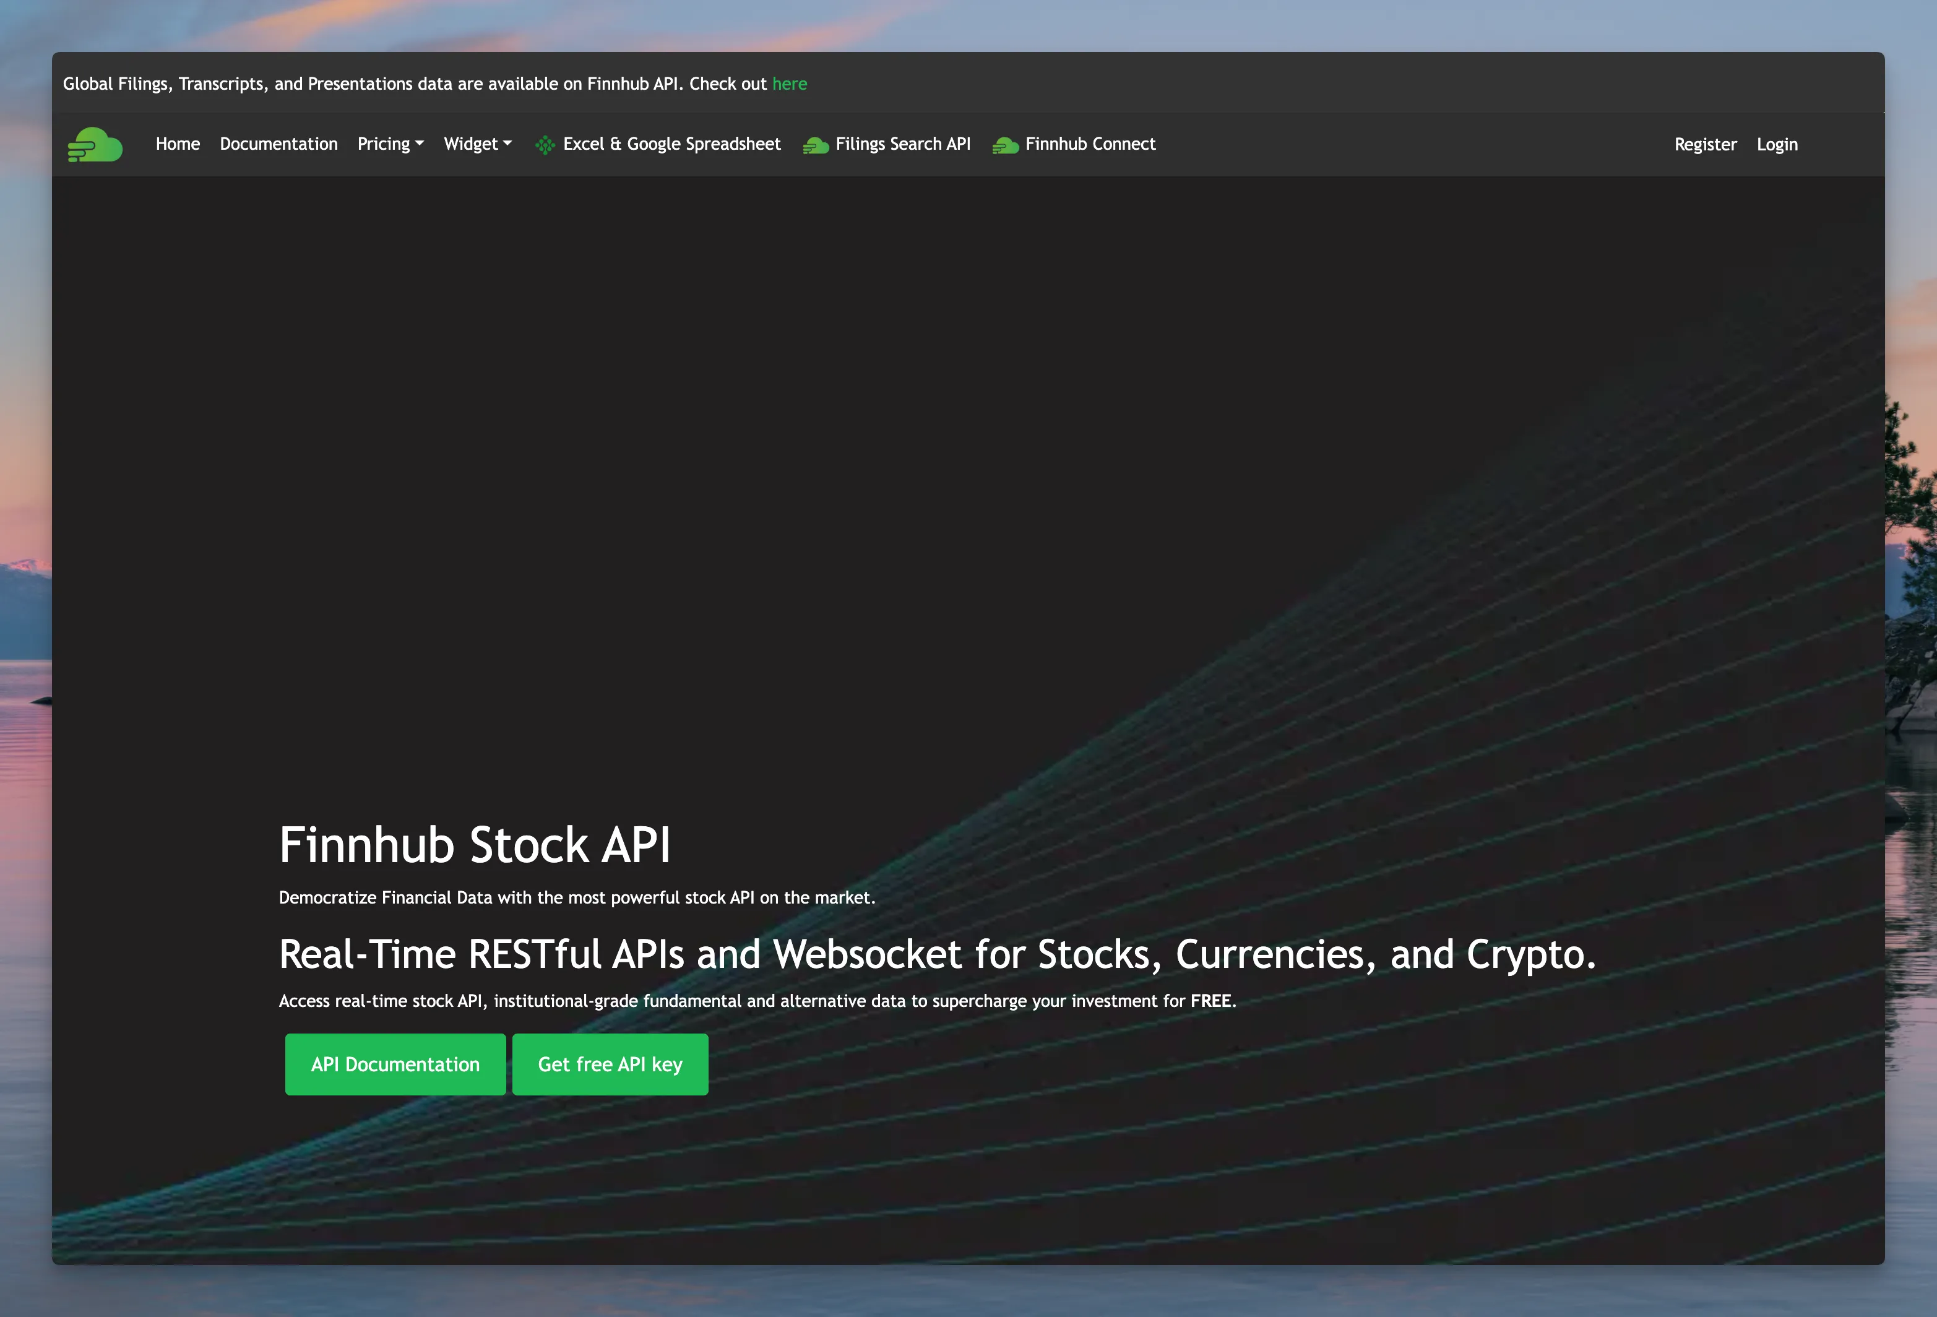The width and height of the screenshot is (1937, 1317).
Task: Visit the Finnhub Connect page
Action: pyautogui.click(x=1090, y=144)
